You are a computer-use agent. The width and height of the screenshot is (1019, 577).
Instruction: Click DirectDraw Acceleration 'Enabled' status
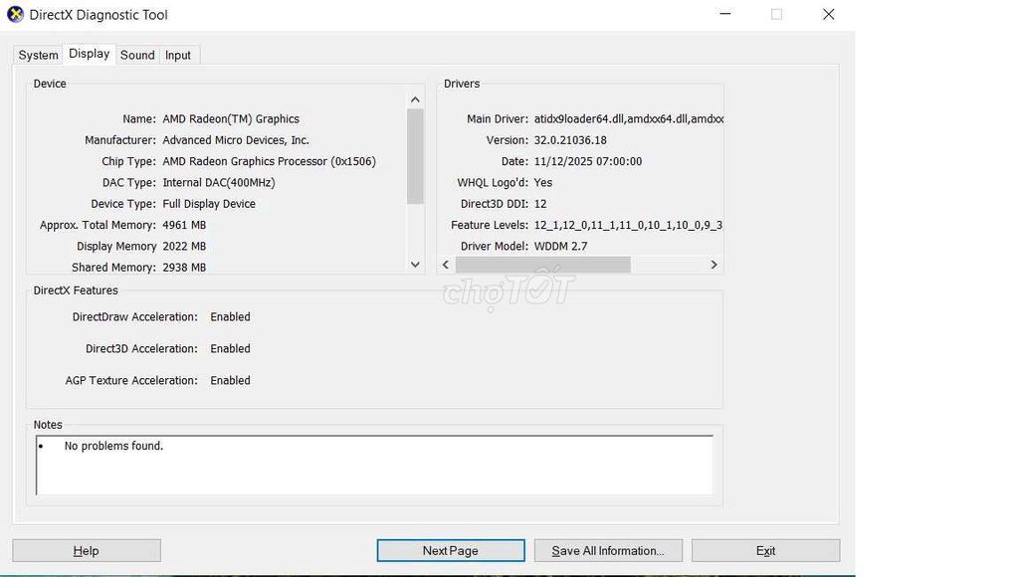click(x=230, y=317)
